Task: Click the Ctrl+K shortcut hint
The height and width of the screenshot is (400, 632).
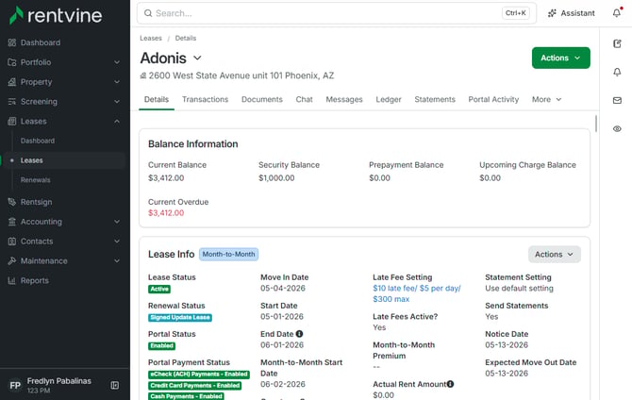Action: 516,13
